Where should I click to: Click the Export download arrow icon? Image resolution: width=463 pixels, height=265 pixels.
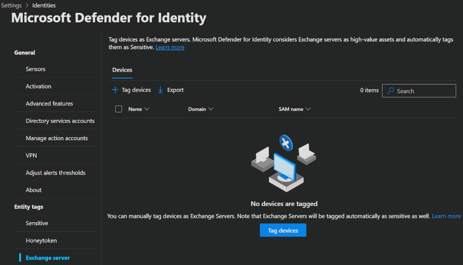click(161, 90)
